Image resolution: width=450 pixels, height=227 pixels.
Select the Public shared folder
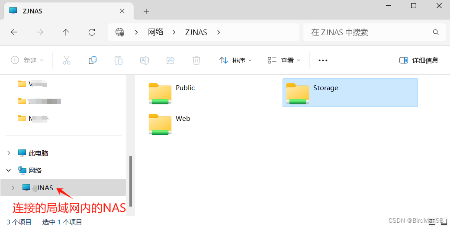tap(172, 93)
